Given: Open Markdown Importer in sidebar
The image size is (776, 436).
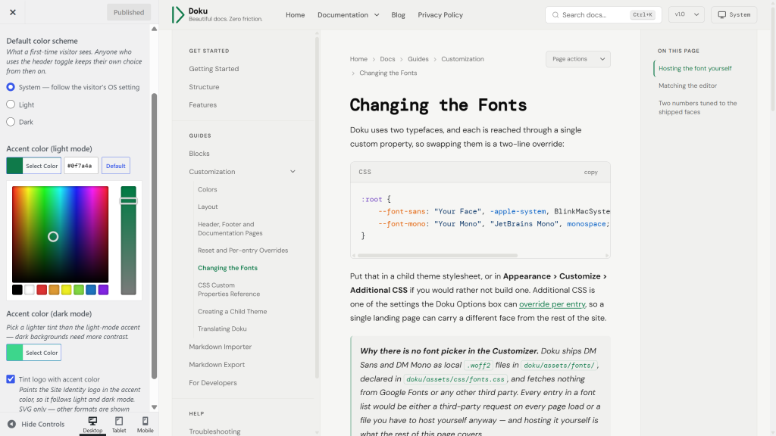Looking at the screenshot, I should [x=221, y=347].
